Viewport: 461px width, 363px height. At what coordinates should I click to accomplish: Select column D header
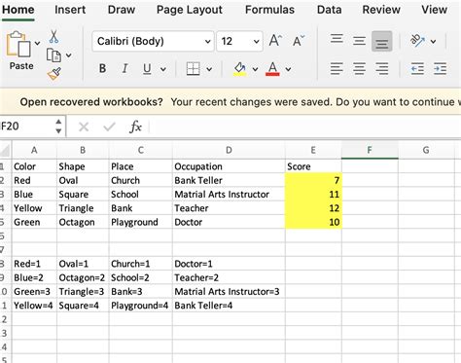click(x=229, y=150)
